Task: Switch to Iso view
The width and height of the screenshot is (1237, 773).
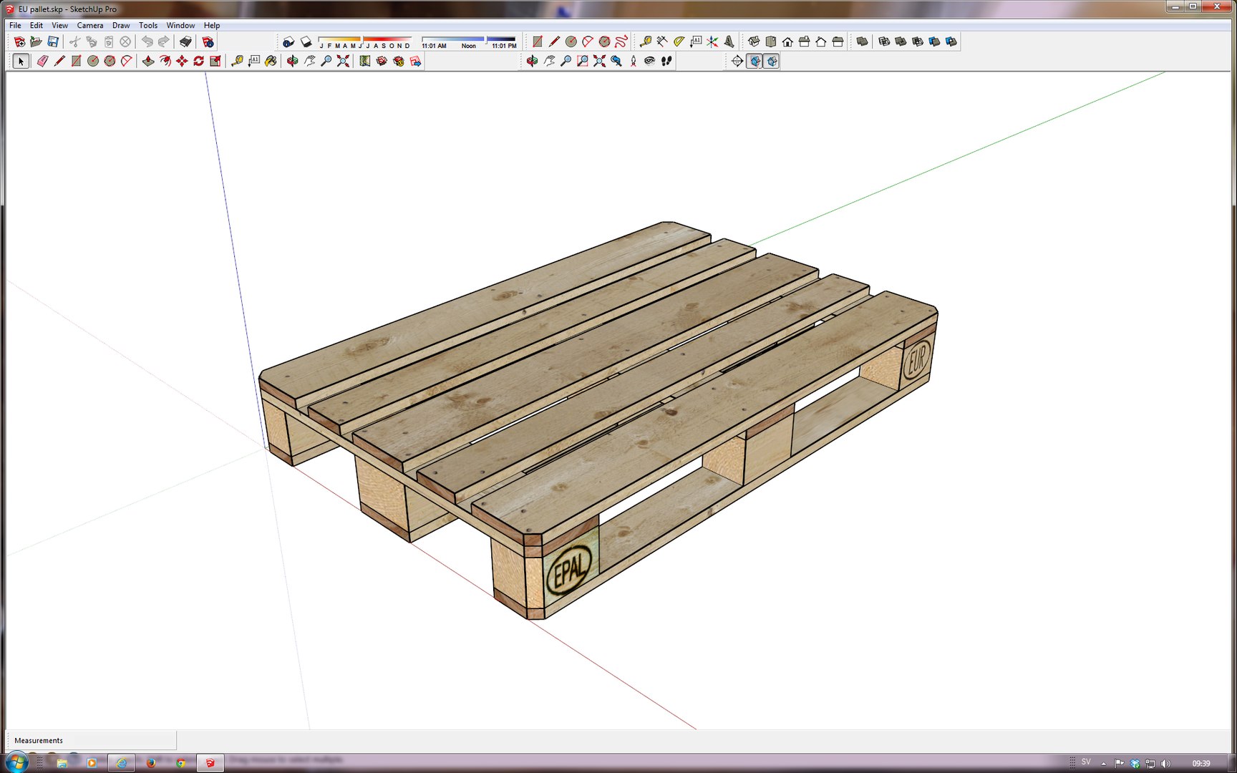Action: [754, 42]
